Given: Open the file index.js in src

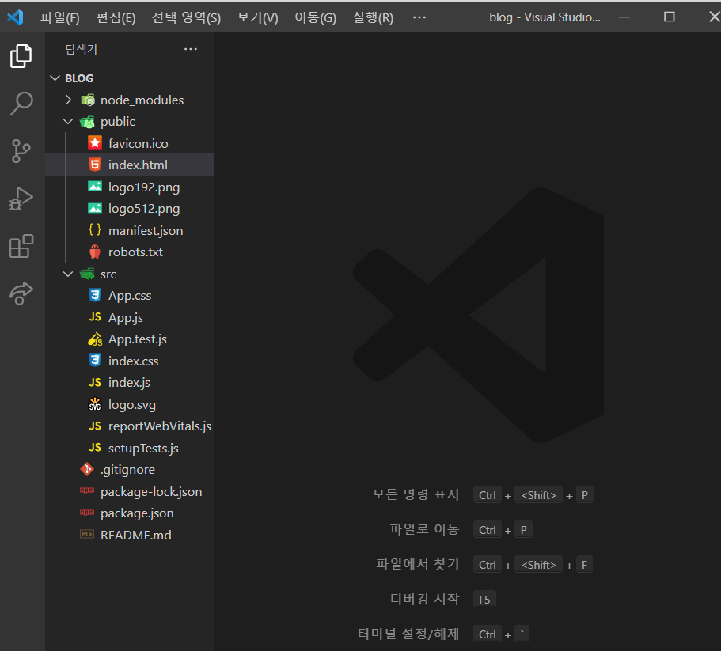Looking at the screenshot, I should pos(129,383).
